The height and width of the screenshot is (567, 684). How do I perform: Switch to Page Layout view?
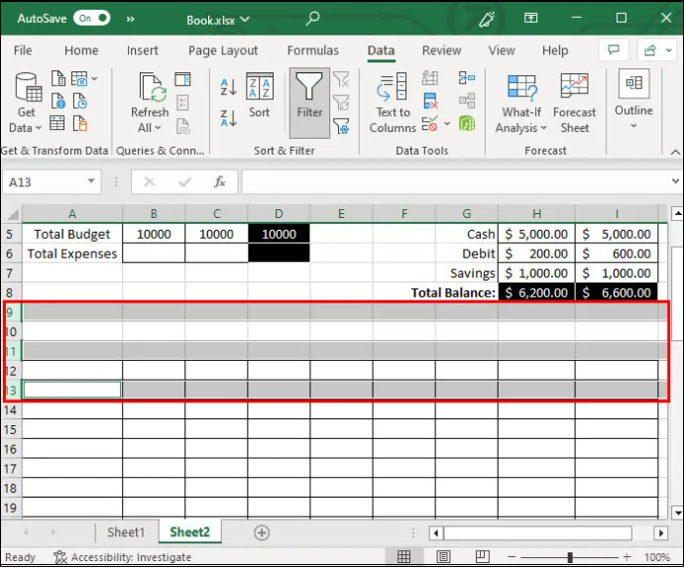(x=443, y=556)
